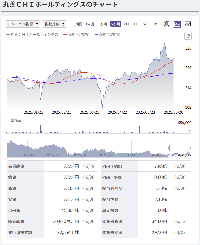This screenshot has width=200, height=245.
Task: Select the 1ヶ月 period tab
Action: (x=90, y=24)
